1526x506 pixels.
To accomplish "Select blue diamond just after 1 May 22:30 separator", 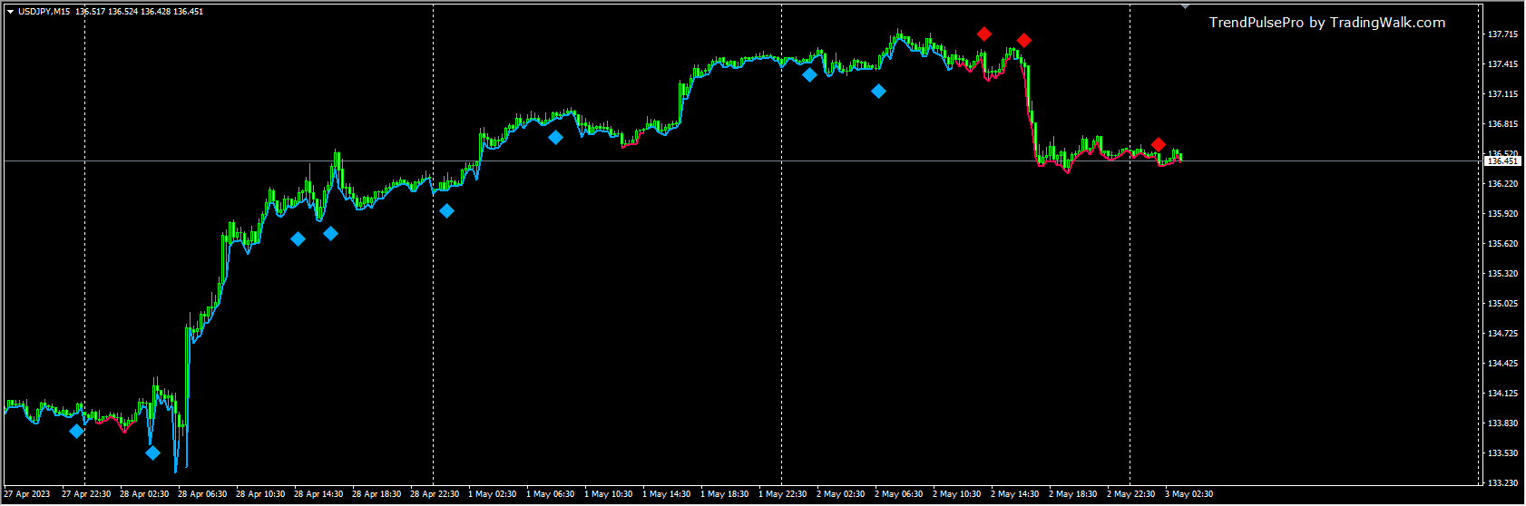I will (x=809, y=74).
